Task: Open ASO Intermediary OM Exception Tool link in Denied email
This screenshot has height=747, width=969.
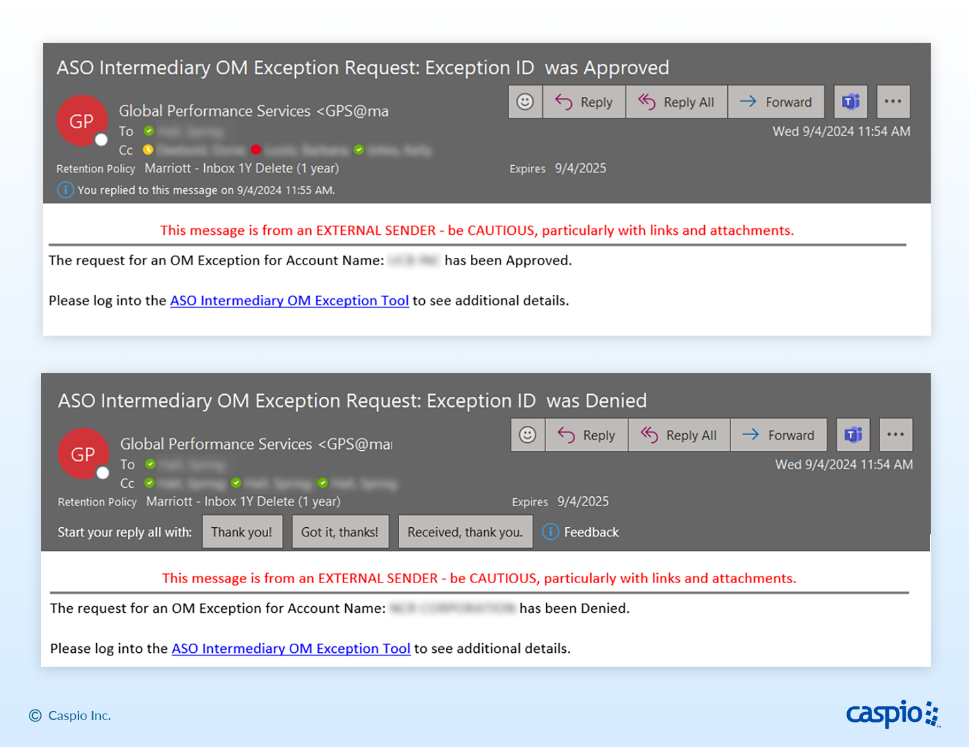Action: pyautogui.click(x=291, y=648)
